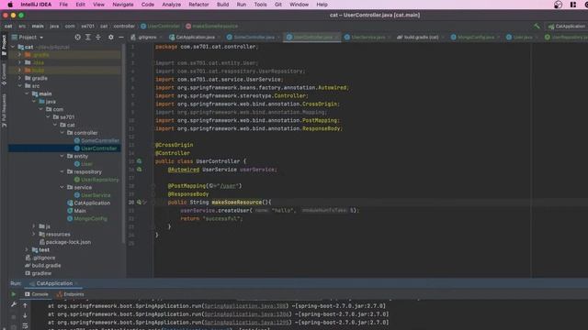This screenshot has height=330, width=588.
Task: Select the User entity class
Action: click(84, 164)
